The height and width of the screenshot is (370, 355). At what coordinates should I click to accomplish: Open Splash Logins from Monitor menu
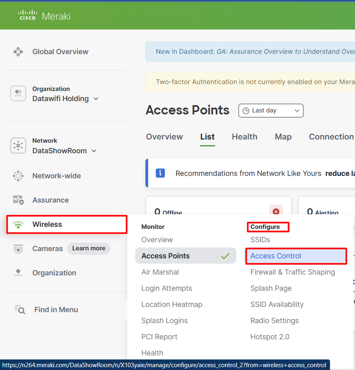164,321
